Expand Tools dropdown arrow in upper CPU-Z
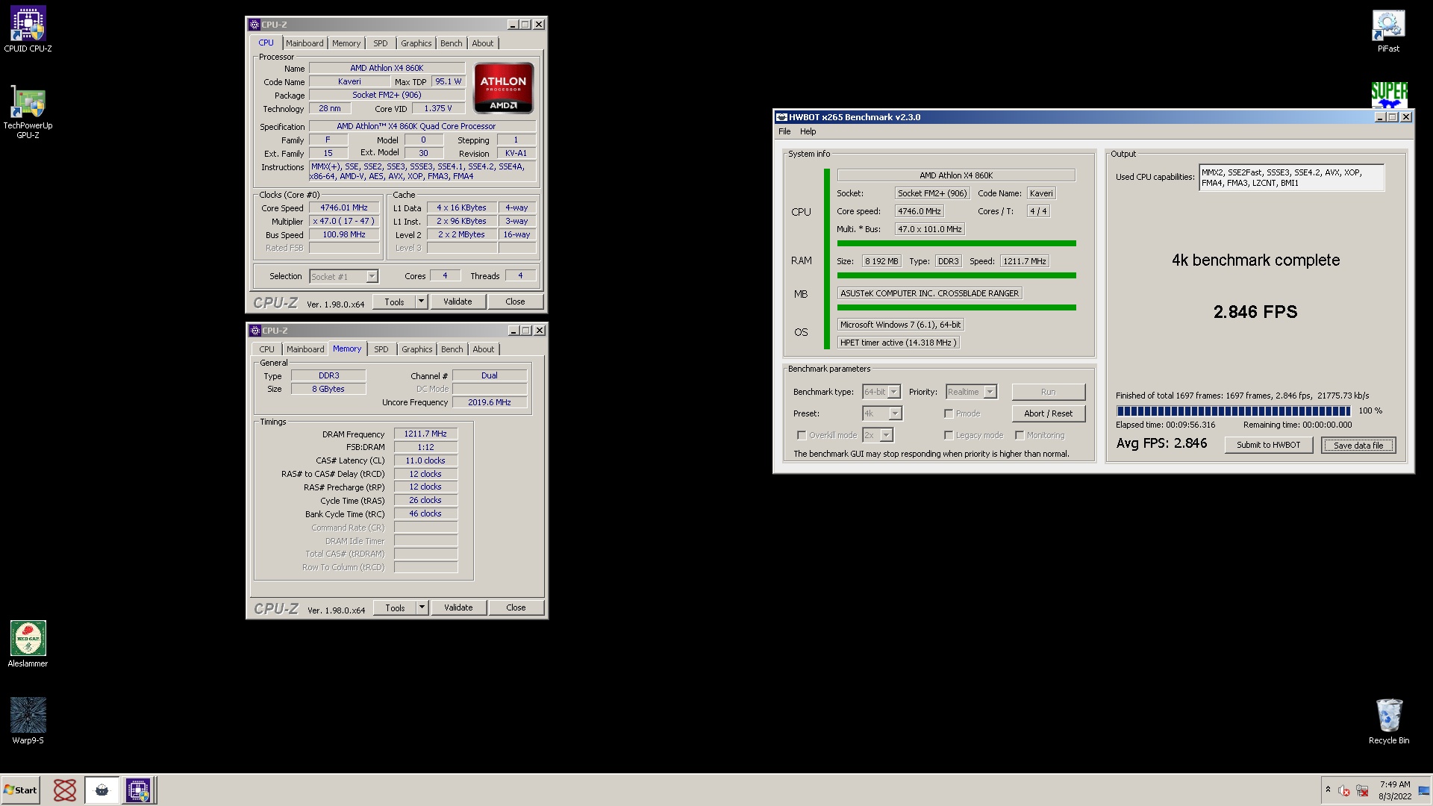This screenshot has width=1433, height=806. tap(421, 302)
